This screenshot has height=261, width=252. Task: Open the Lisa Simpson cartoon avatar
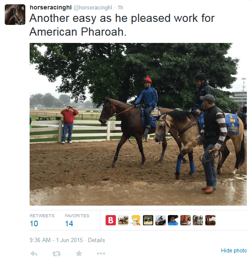click(x=136, y=220)
